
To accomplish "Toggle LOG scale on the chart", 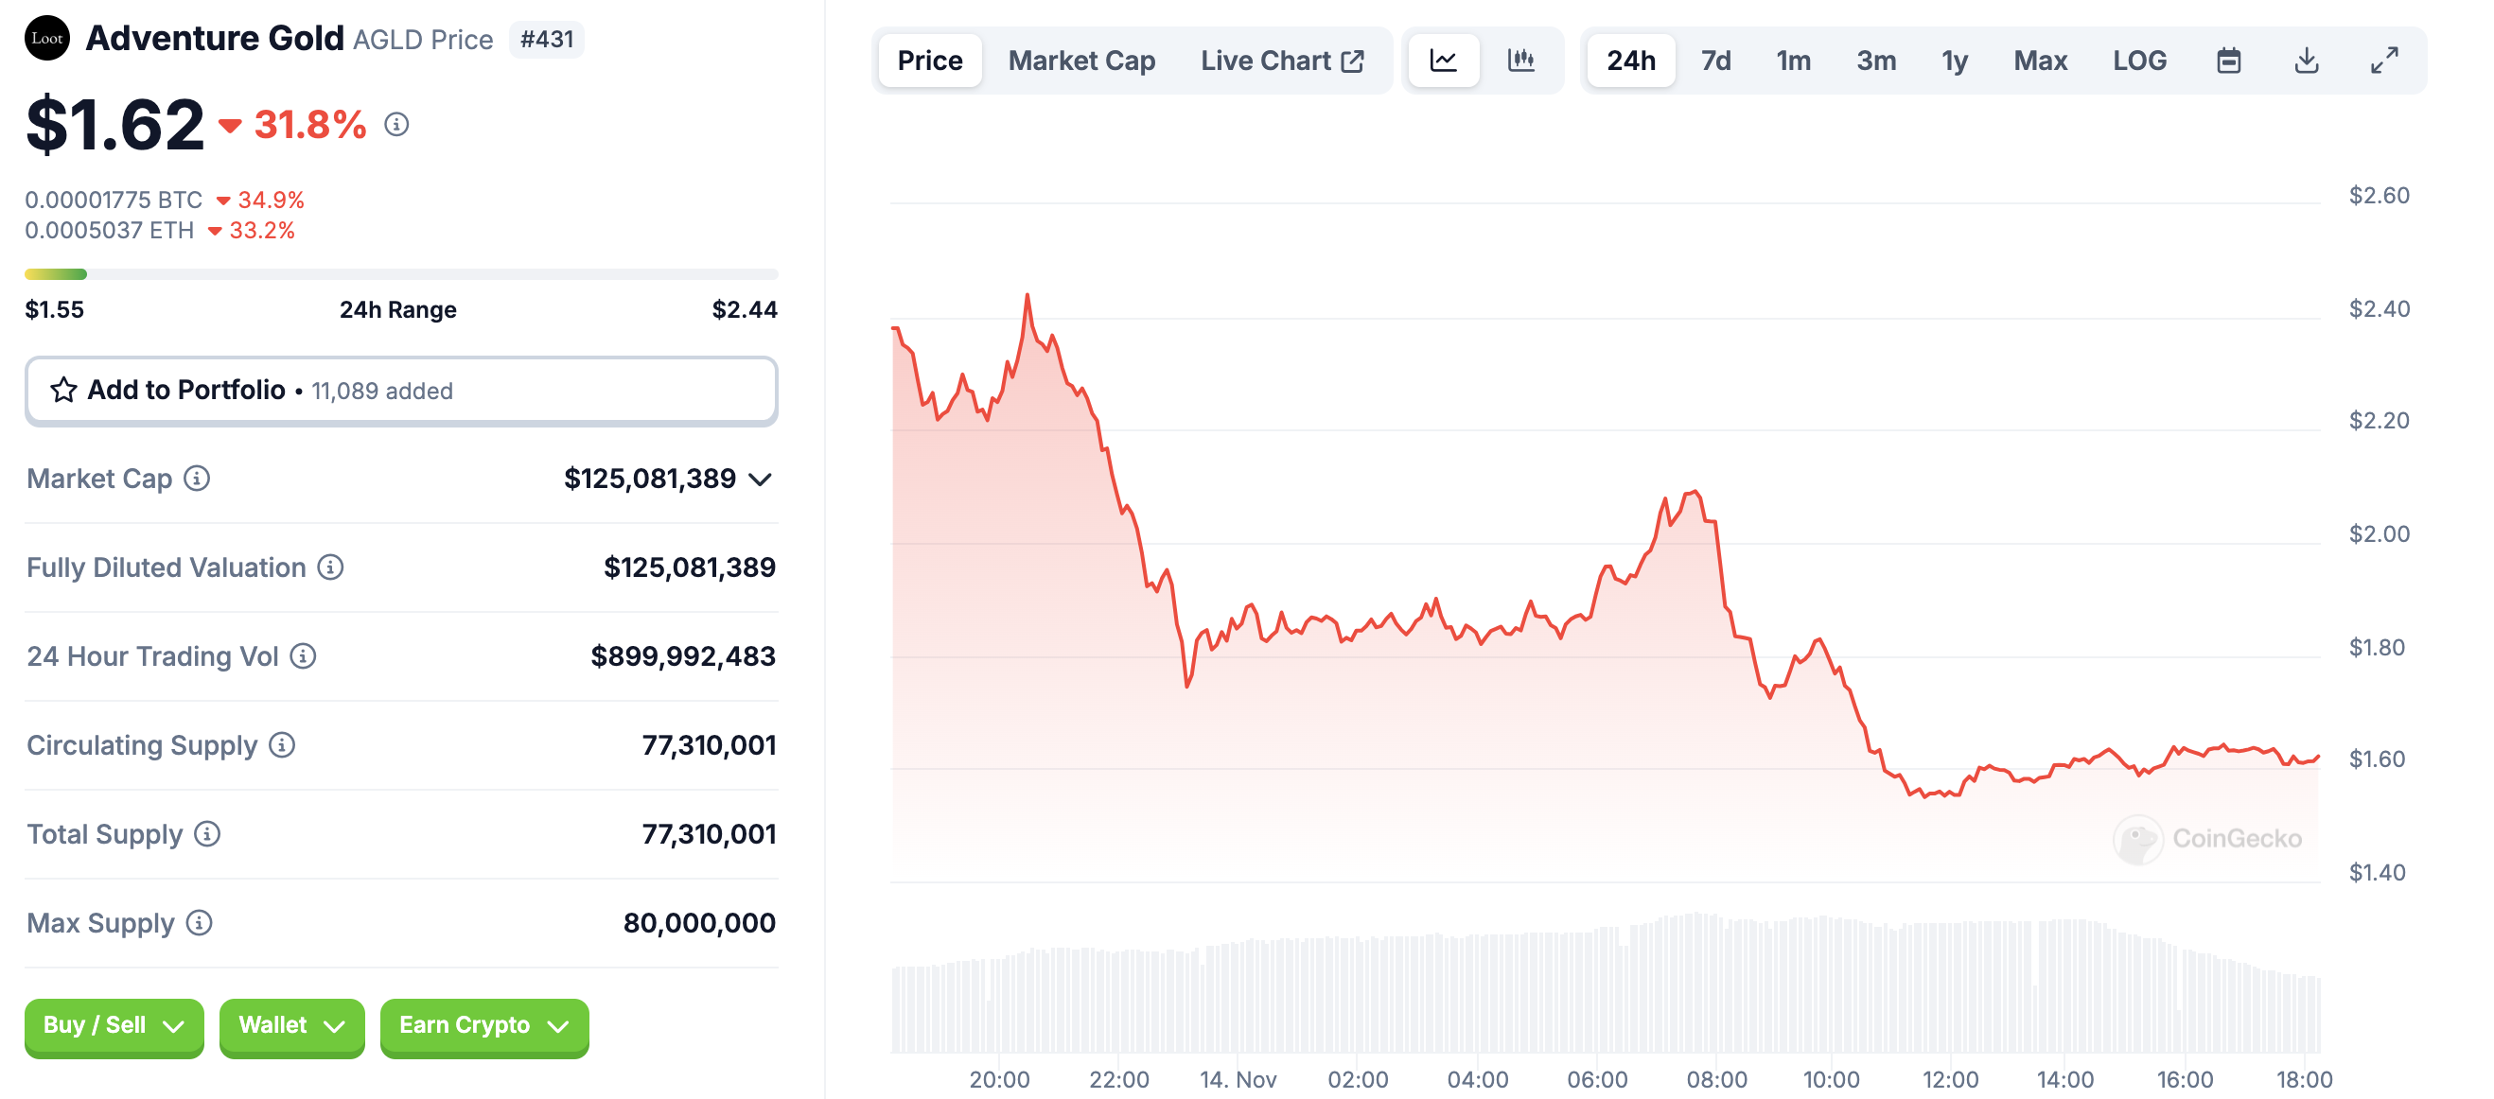I will (x=2138, y=61).
